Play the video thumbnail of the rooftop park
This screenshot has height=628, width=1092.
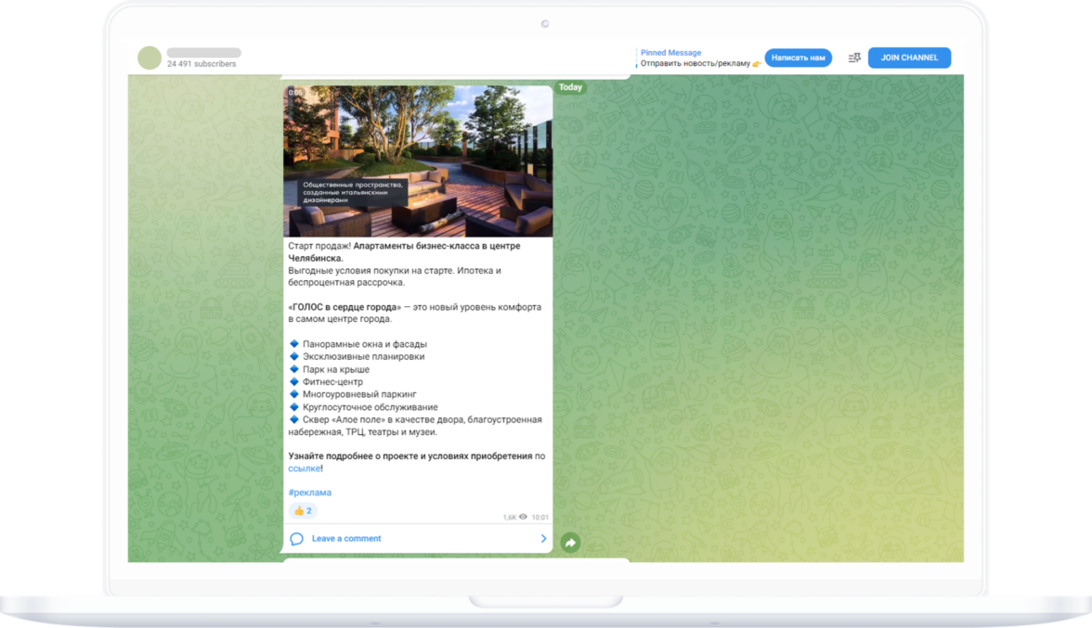(x=418, y=161)
